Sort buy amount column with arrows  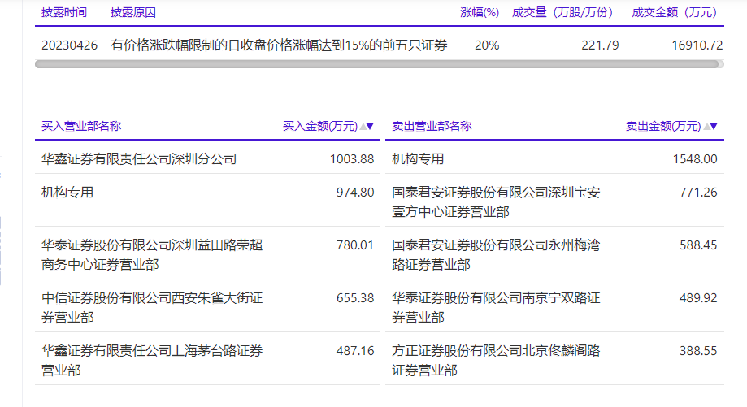click(x=367, y=126)
